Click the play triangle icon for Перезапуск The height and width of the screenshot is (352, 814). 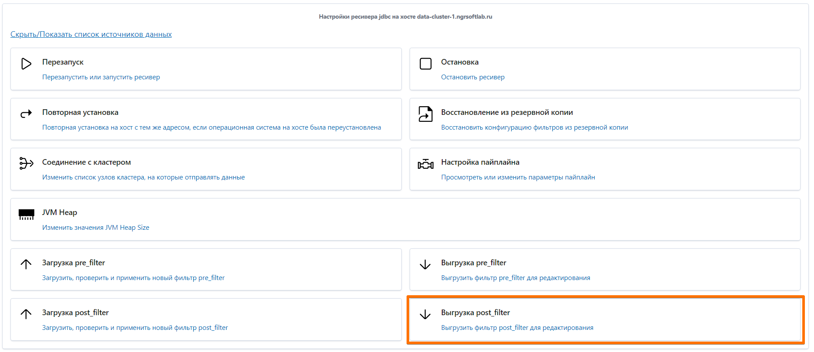26,64
